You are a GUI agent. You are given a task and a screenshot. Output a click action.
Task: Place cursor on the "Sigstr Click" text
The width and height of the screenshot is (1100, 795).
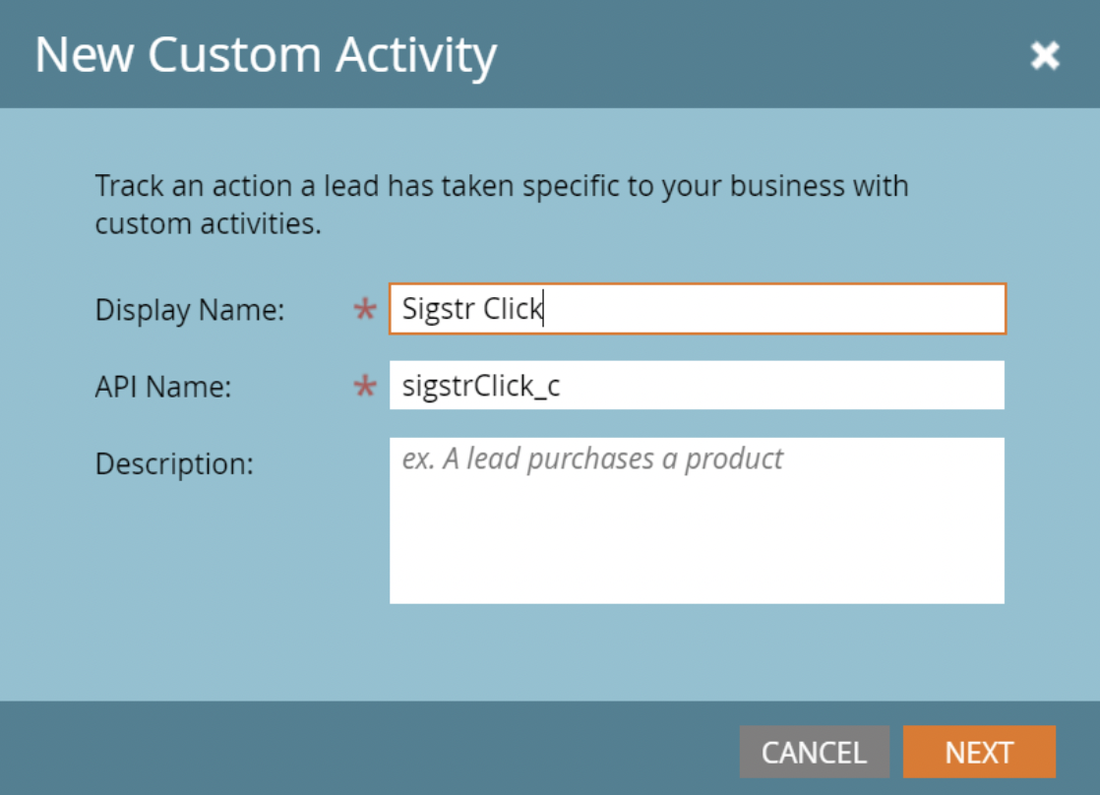tap(472, 309)
